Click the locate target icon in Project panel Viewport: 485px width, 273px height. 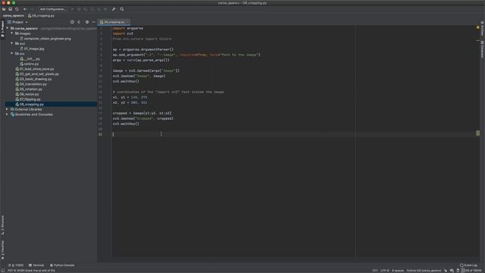[72, 22]
